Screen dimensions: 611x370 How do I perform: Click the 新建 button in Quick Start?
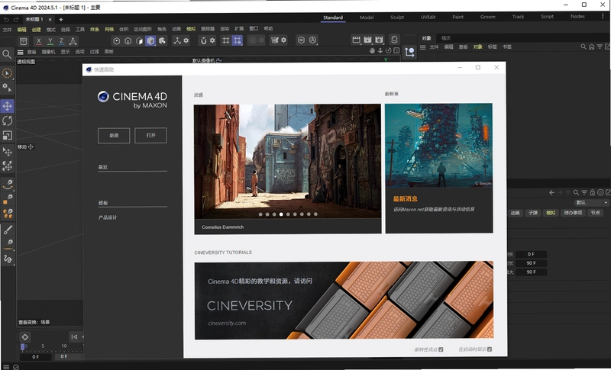(x=114, y=135)
